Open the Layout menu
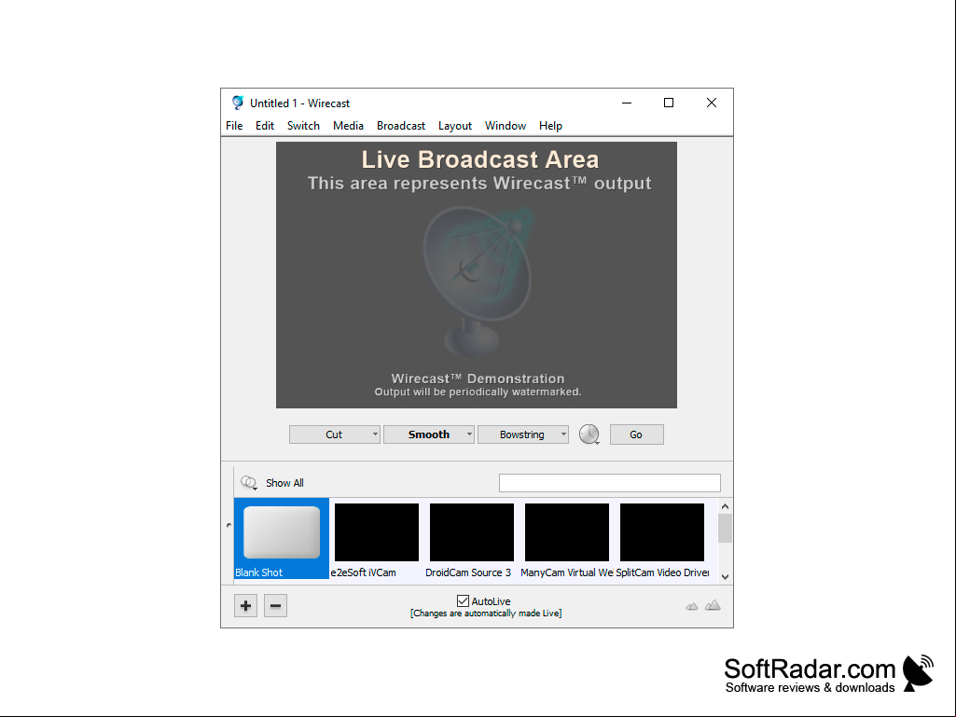Image resolution: width=956 pixels, height=717 pixels. 455,126
